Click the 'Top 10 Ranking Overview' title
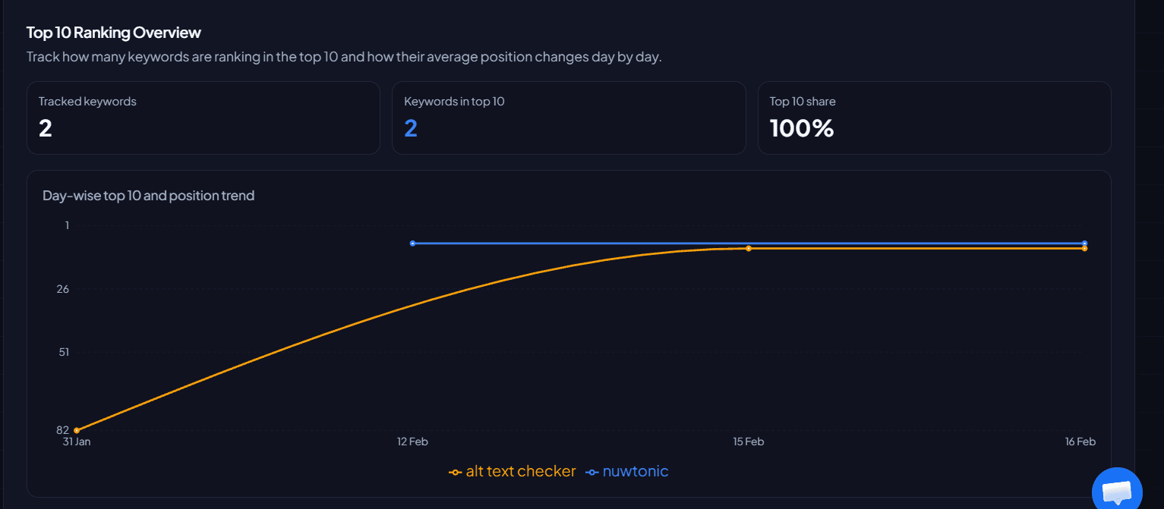This screenshot has width=1164, height=509. point(113,32)
